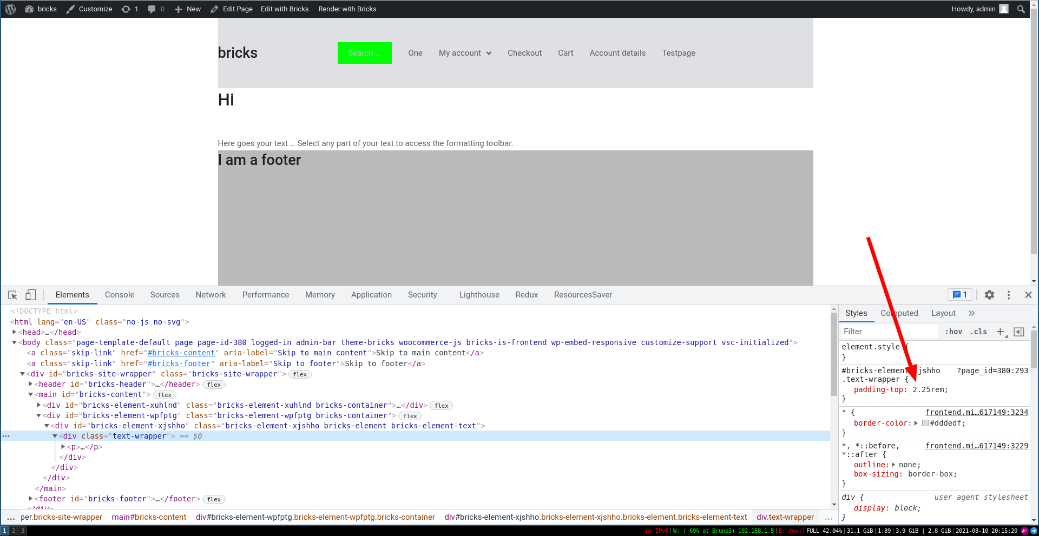This screenshot has height=536, width=1039.
Task: Open the Cart nav link
Action: [x=565, y=53]
